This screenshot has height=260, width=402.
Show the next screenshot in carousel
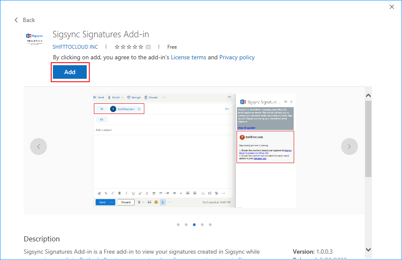349,147
